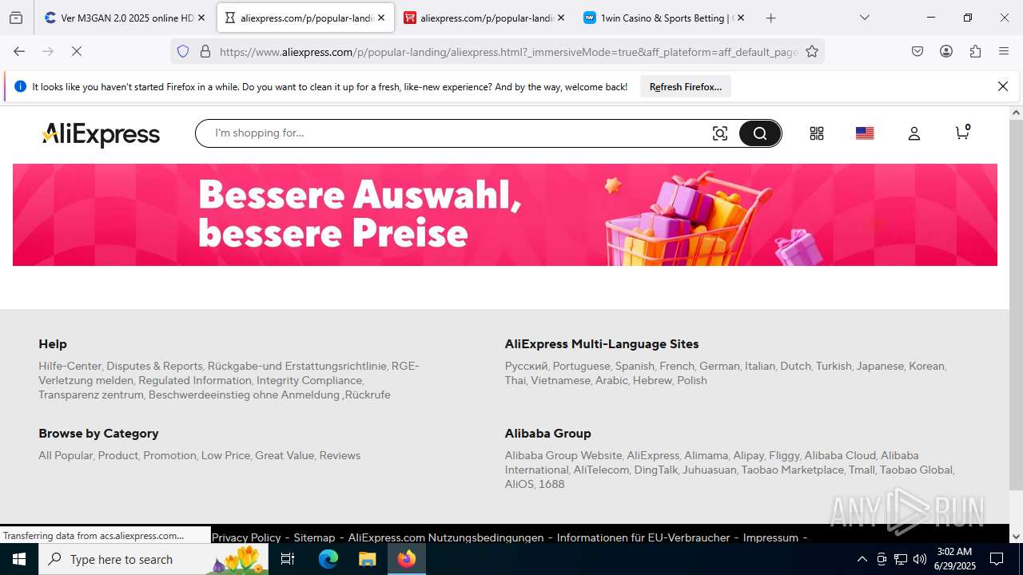The height and width of the screenshot is (575, 1023).
Task: Close the 1win Casino tab
Action: click(740, 18)
